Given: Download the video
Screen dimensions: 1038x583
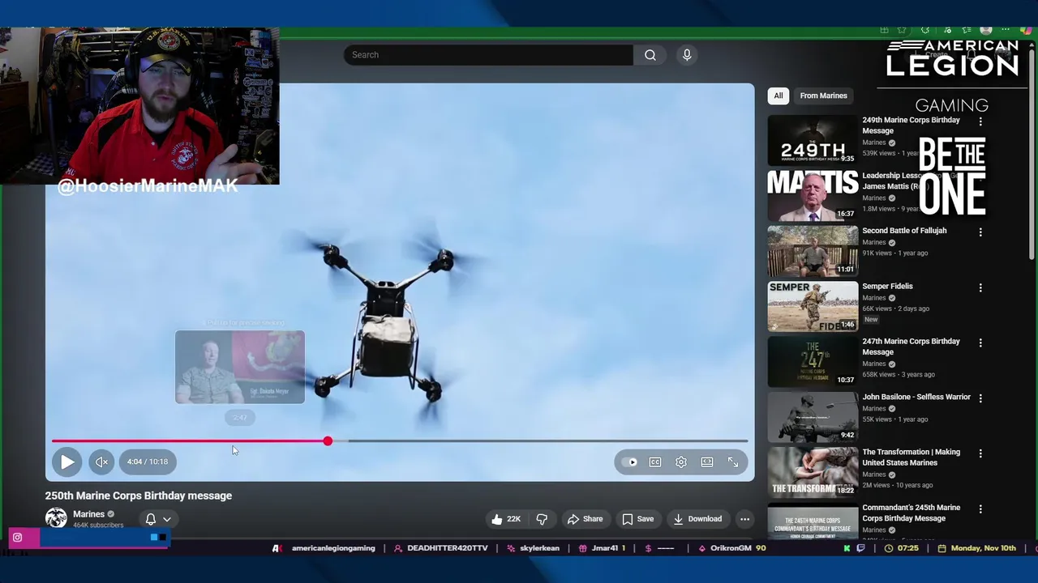Looking at the screenshot, I should coord(697,519).
